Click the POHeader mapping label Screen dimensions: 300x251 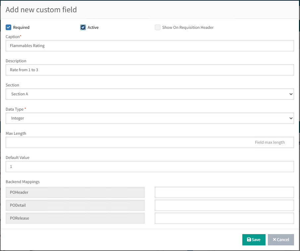pyautogui.click(x=75, y=192)
